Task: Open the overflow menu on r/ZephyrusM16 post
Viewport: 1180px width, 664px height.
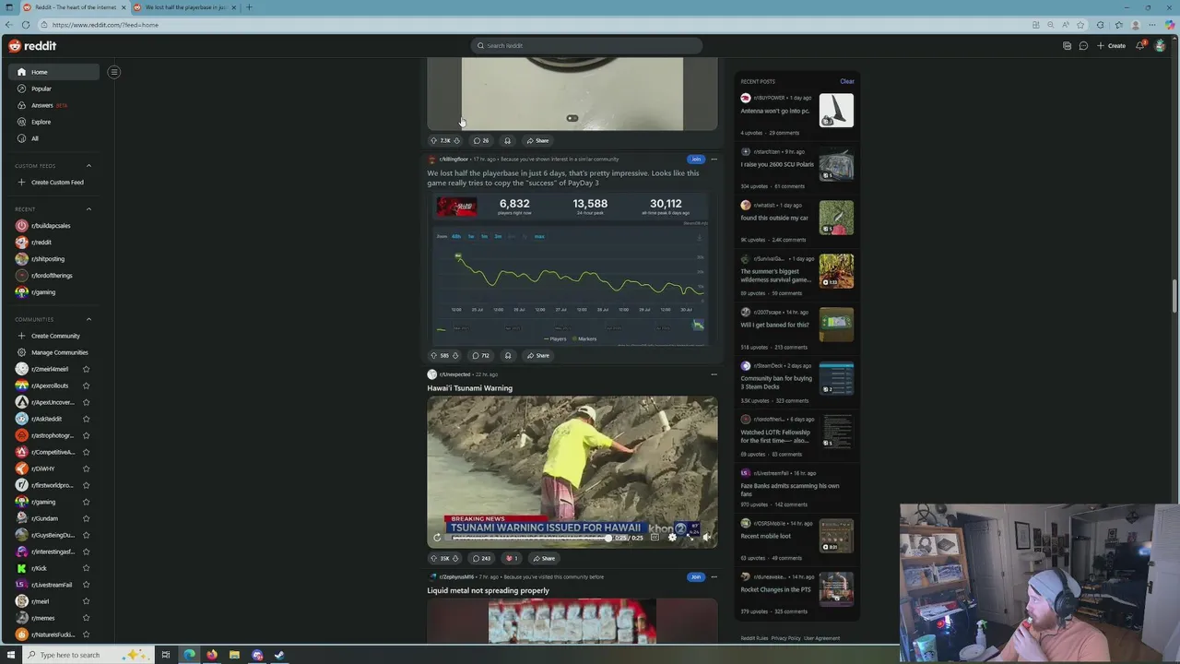Action: (714, 576)
